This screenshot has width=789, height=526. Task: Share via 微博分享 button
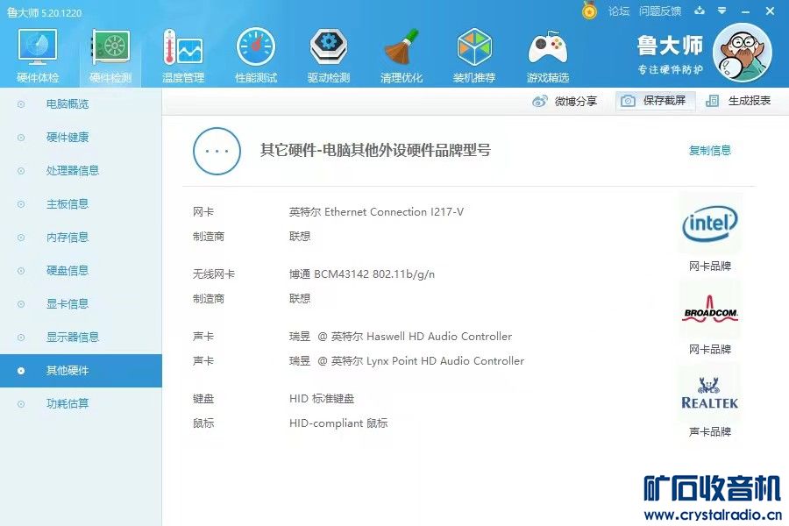(565, 101)
